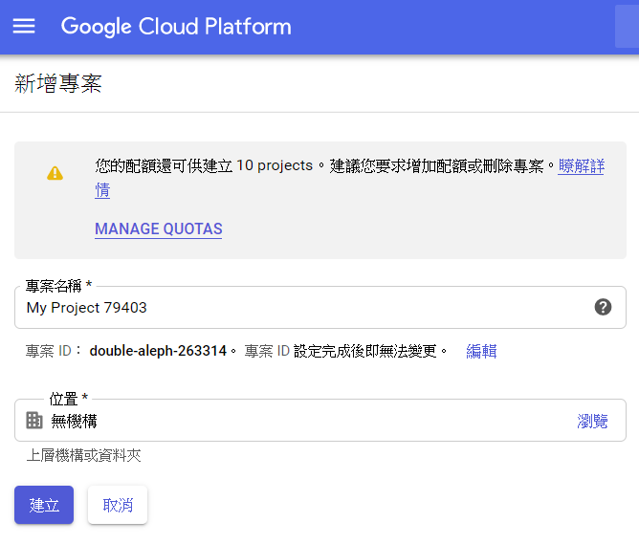Image resolution: width=639 pixels, height=544 pixels.
Task: Click the yellow warning triangle icon
Action: pyautogui.click(x=55, y=173)
